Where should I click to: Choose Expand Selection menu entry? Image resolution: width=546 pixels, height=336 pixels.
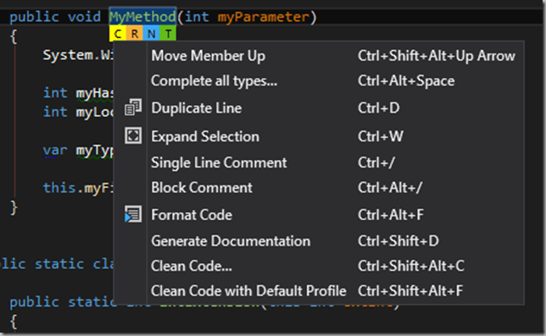point(319,136)
